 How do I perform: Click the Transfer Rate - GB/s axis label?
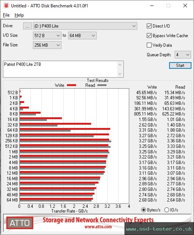click(x=70, y=211)
